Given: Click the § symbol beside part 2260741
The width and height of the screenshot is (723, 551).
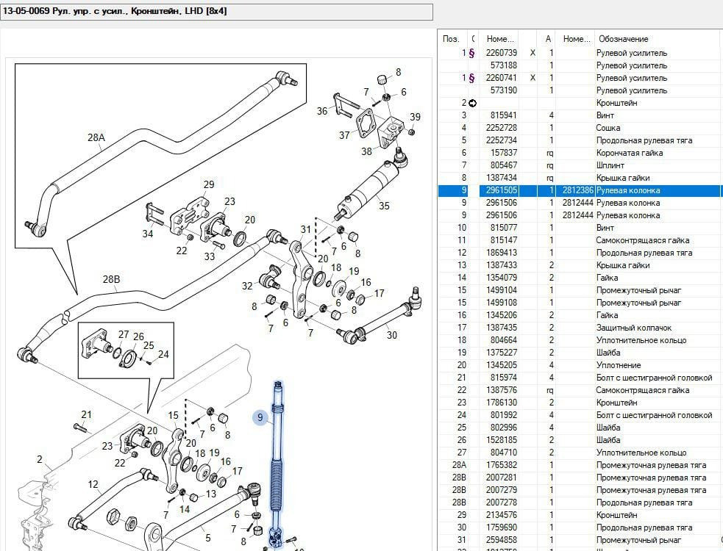Looking at the screenshot, I should [471, 78].
